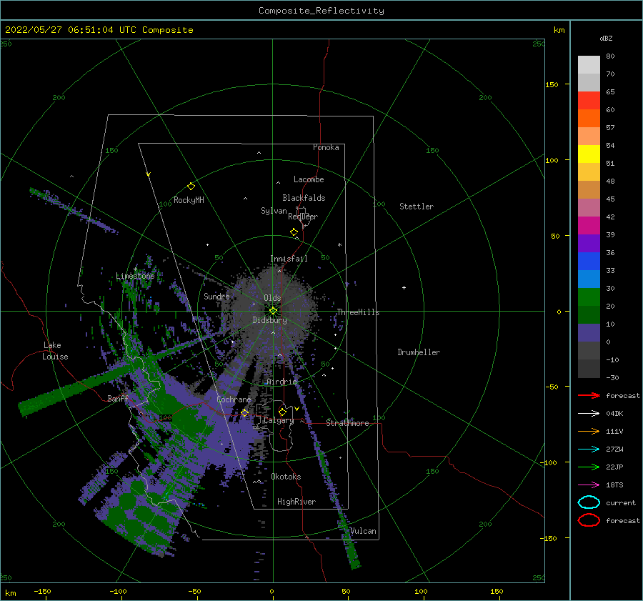
Task: Click the Lacombe city label
Action: (x=309, y=179)
